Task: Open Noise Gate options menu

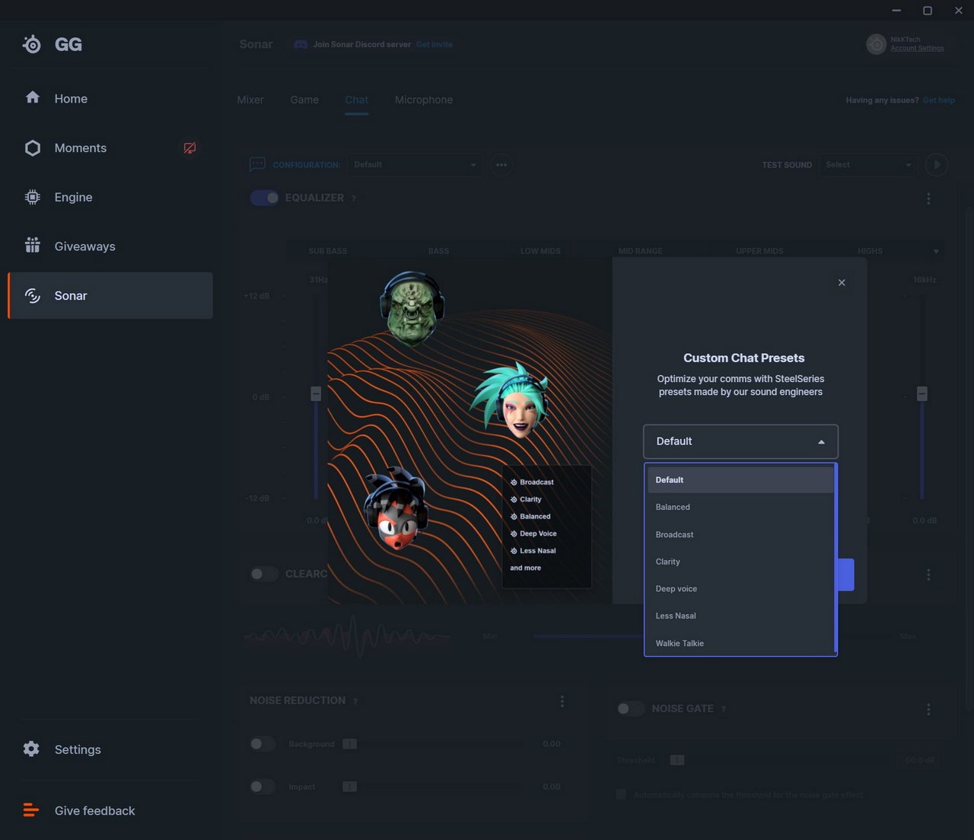Action: pos(928,709)
